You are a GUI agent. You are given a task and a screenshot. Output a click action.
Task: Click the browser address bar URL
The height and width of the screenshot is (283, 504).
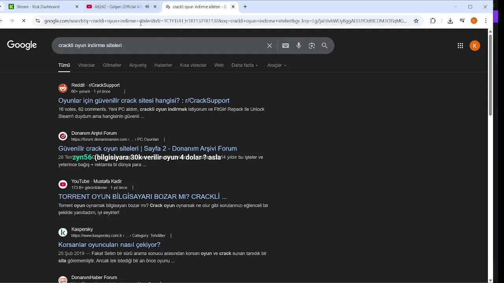coord(225,21)
